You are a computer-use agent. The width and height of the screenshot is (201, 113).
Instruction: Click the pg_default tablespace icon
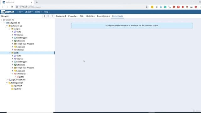pos(12,86)
